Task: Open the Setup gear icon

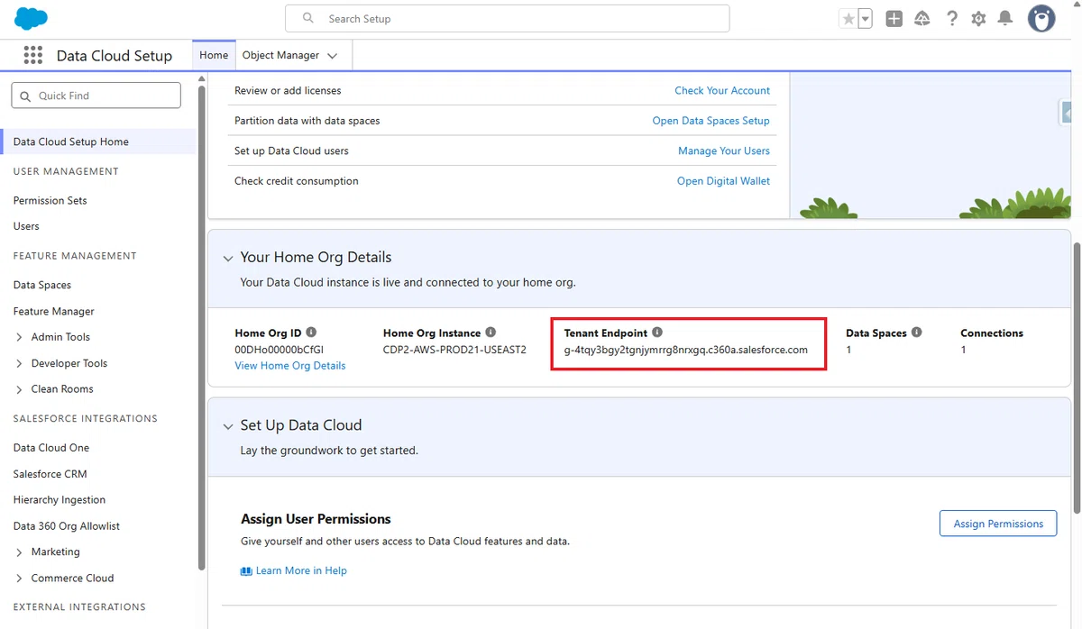Action: [x=978, y=18]
